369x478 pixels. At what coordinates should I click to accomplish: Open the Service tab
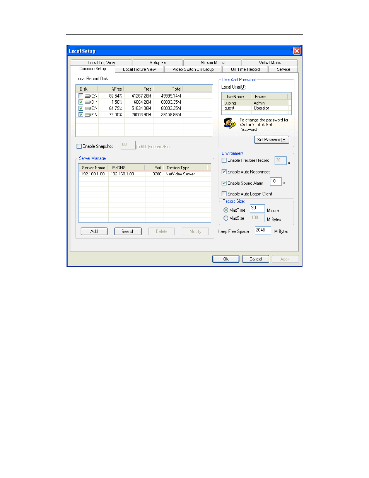(284, 69)
